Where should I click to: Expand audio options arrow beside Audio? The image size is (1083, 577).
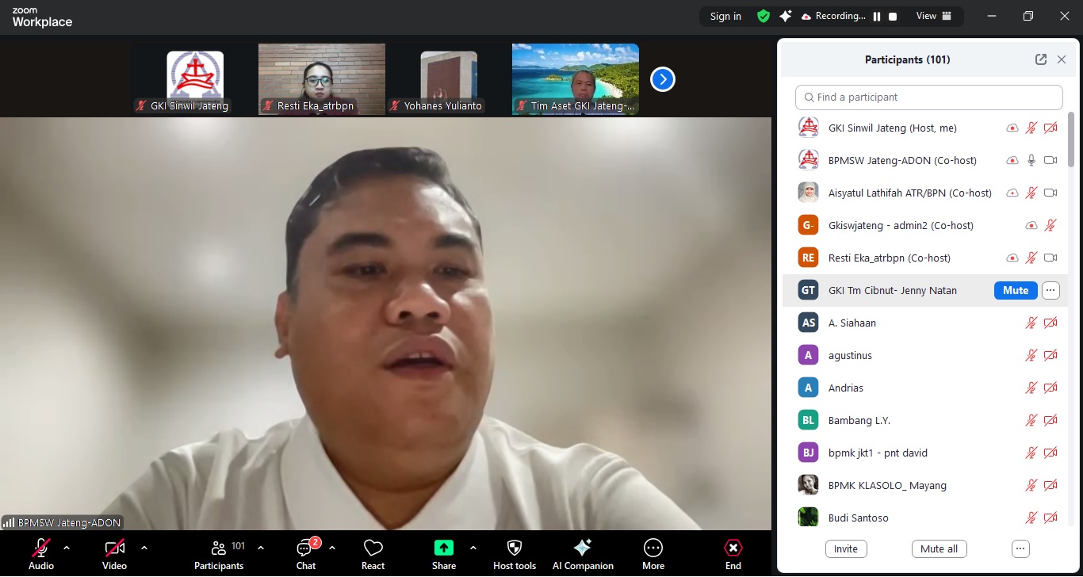[x=67, y=548]
